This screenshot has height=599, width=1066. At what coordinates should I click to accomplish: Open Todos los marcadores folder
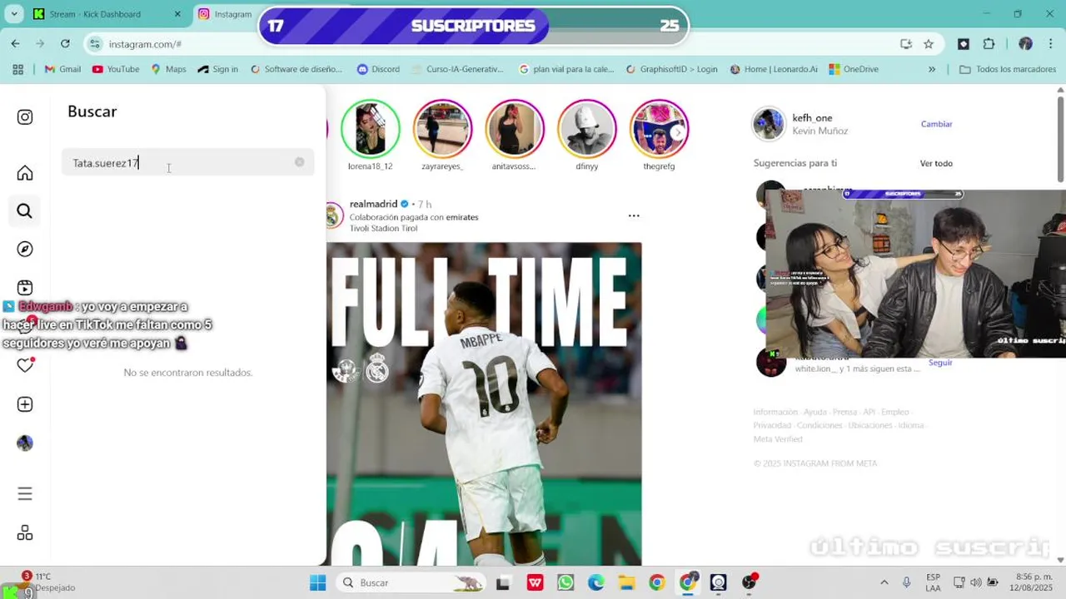click(1008, 69)
